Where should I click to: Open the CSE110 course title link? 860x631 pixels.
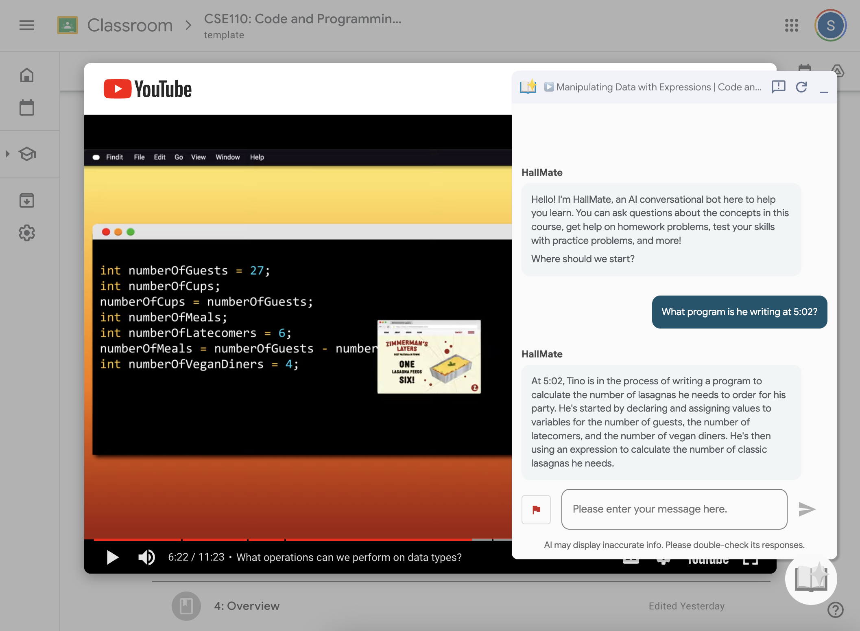click(302, 19)
